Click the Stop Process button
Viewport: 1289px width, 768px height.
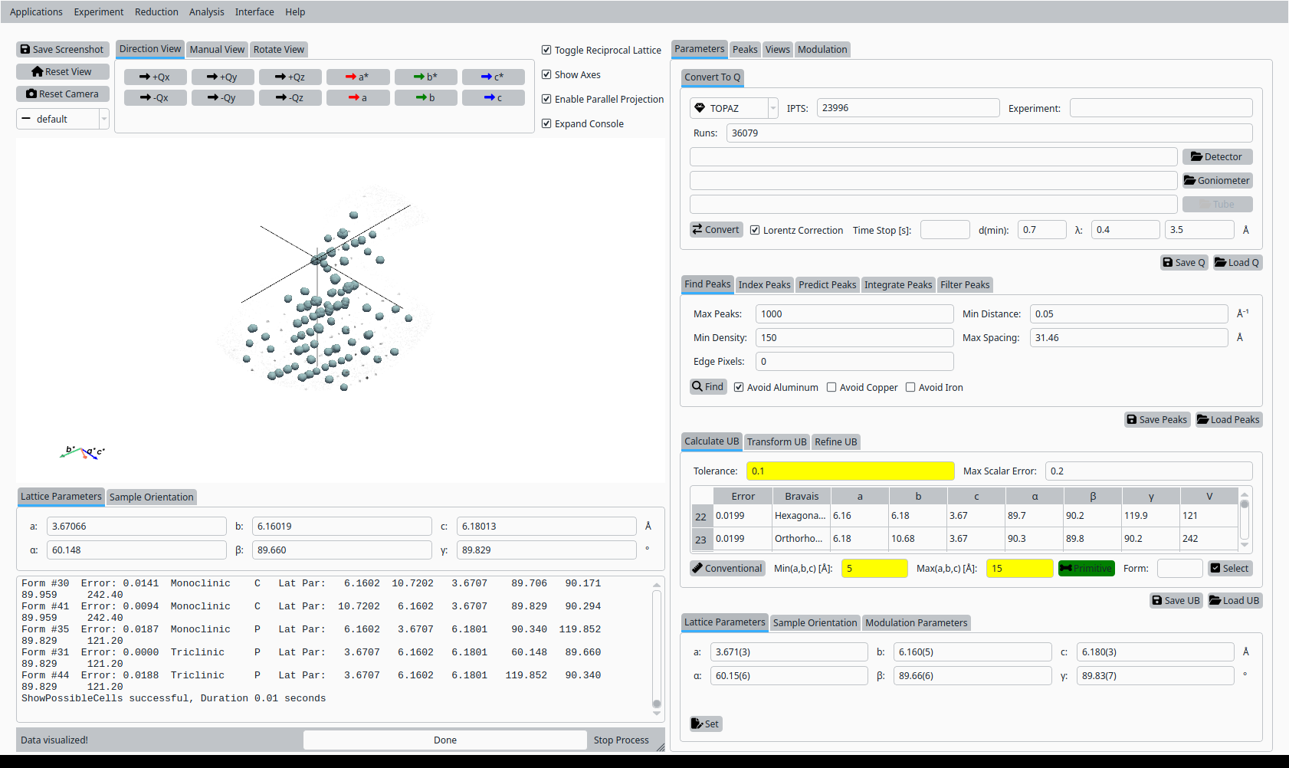point(621,740)
